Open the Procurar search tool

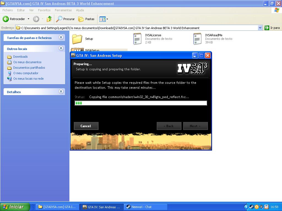[65, 19]
